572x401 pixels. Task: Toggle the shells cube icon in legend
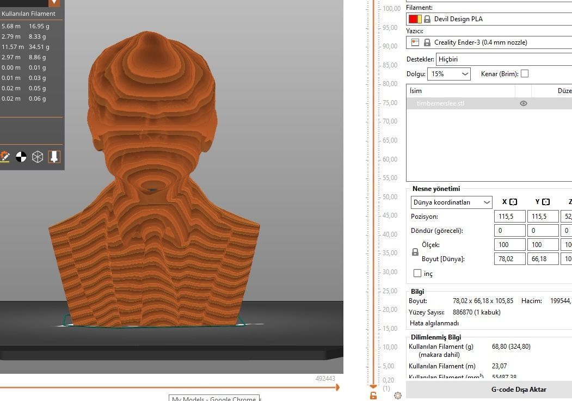(x=38, y=157)
